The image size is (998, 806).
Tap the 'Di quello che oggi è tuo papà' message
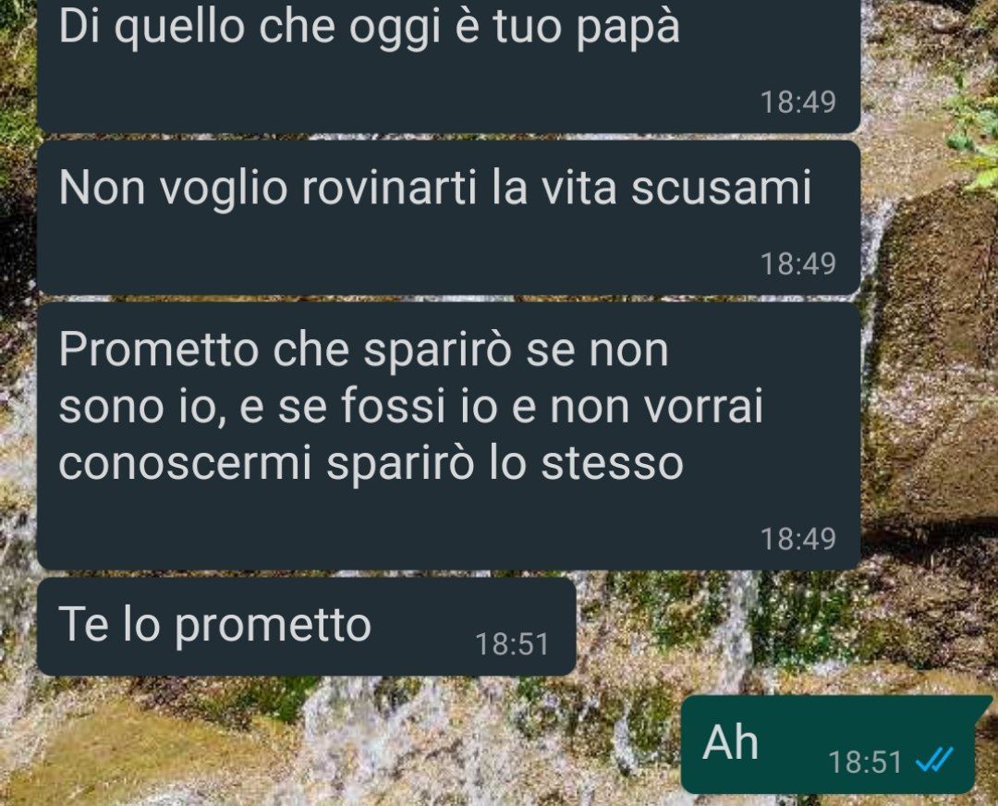(449, 64)
